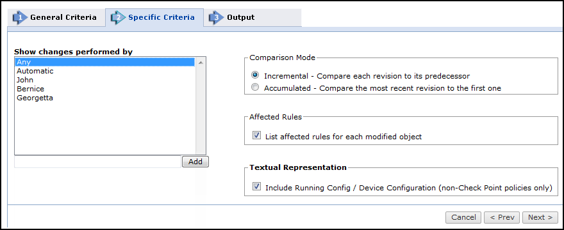This screenshot has width=564, height=230.
Task: Switch to the Output tab
Action: (x=253, y=17)
